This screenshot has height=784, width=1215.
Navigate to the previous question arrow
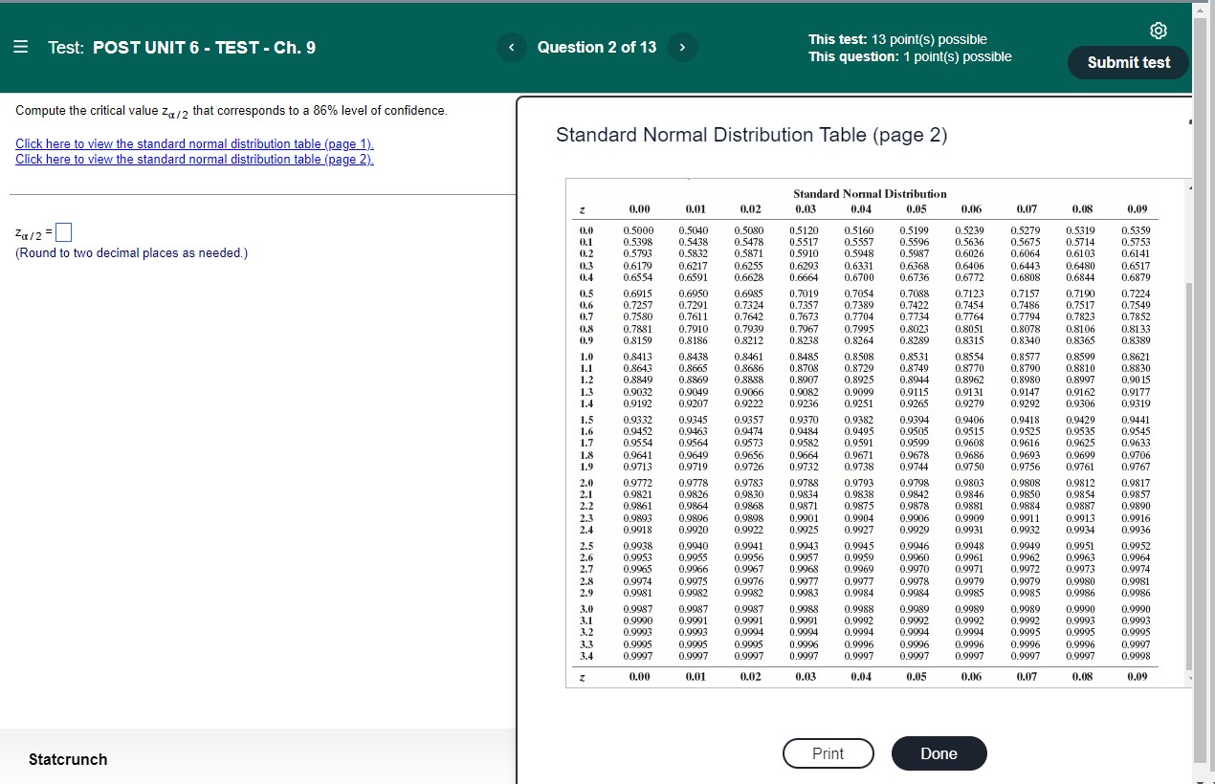(511, 47)
